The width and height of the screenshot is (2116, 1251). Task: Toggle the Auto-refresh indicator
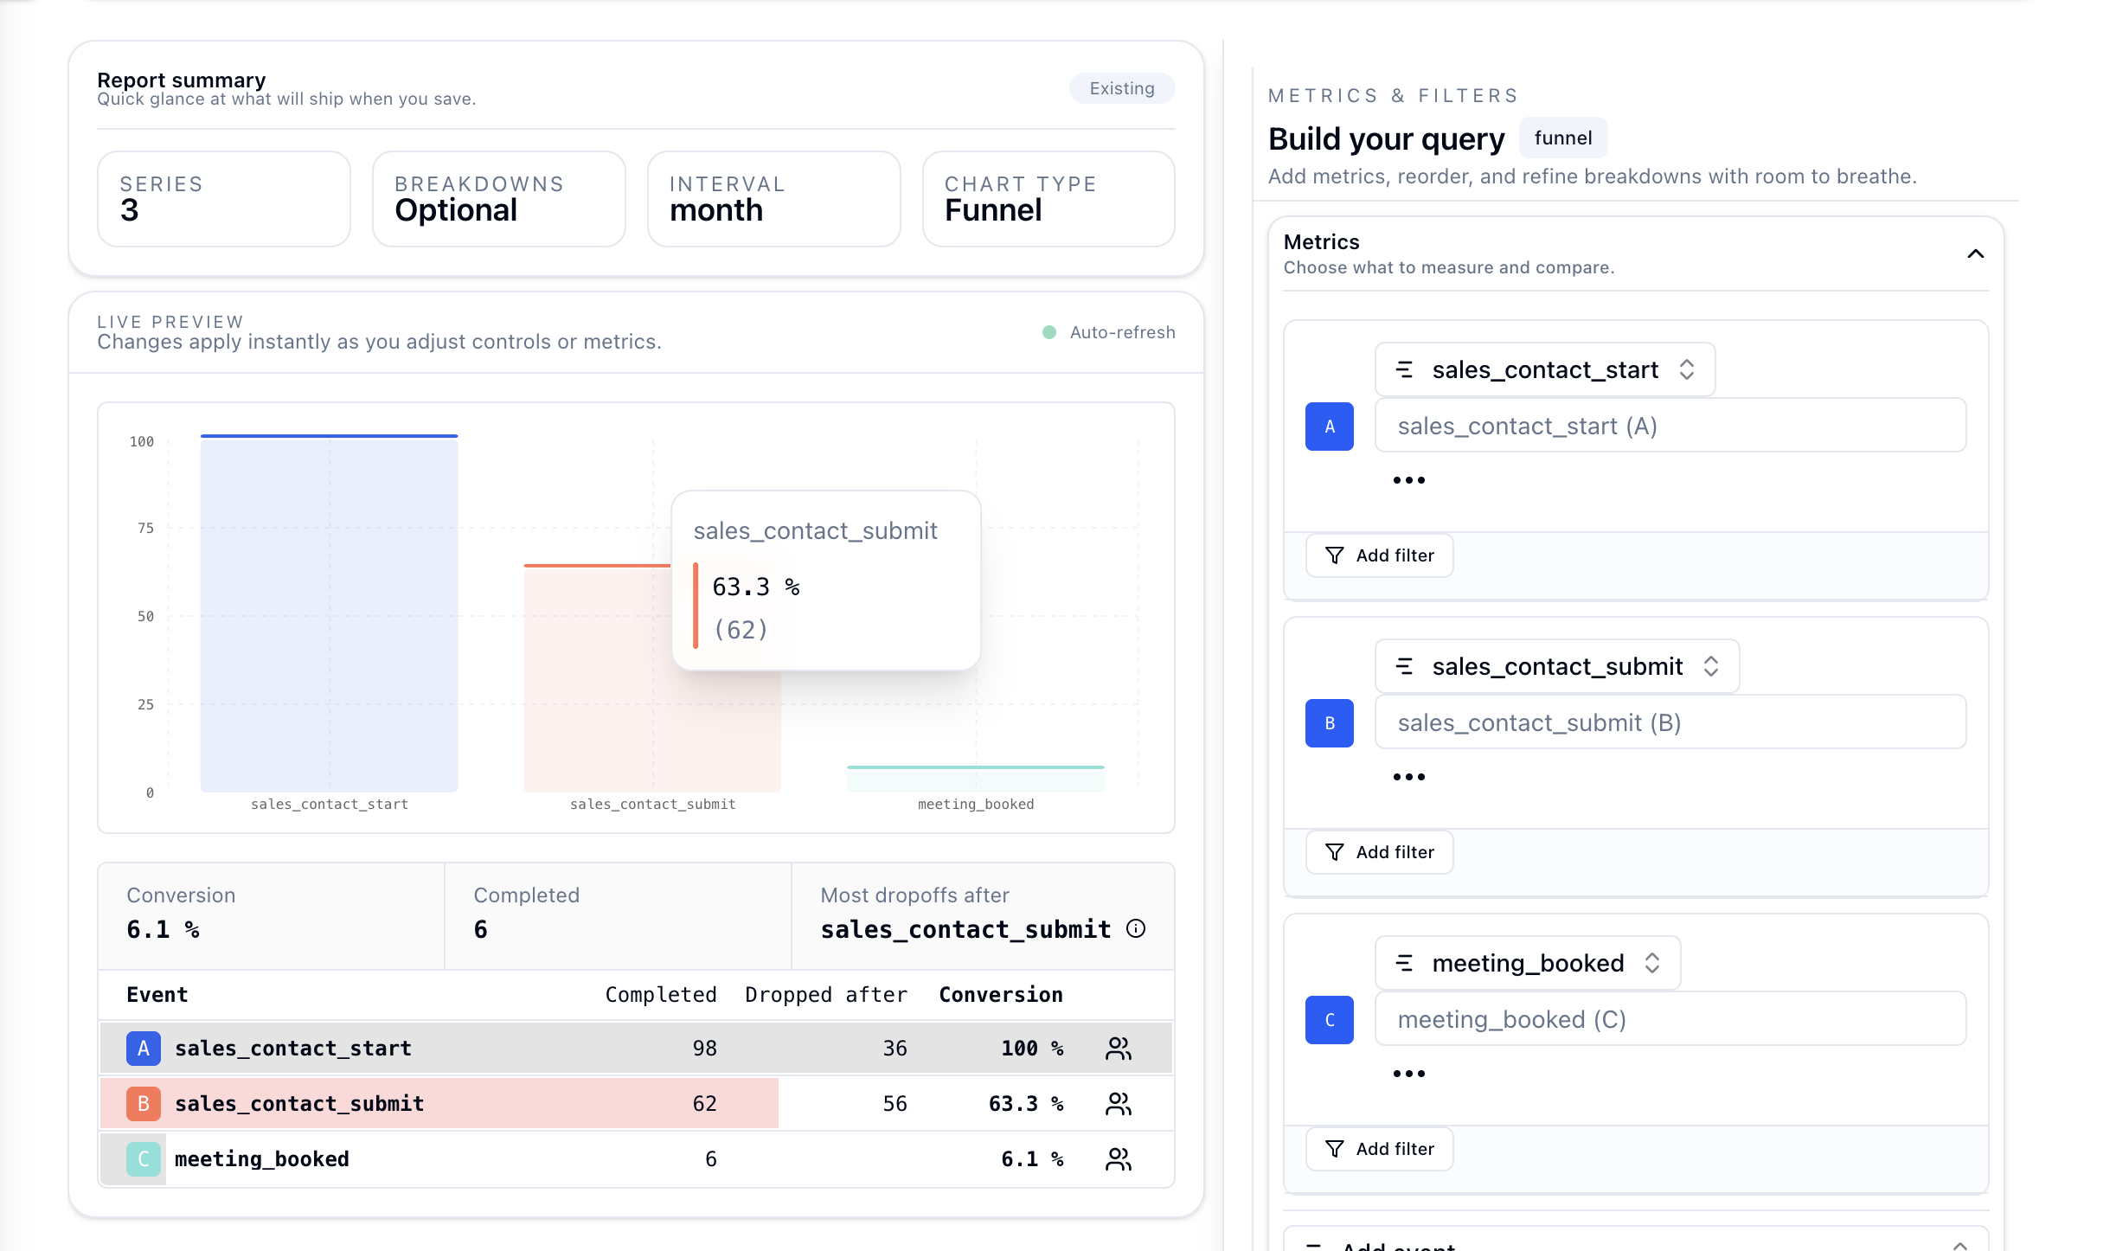point(1108,331)
